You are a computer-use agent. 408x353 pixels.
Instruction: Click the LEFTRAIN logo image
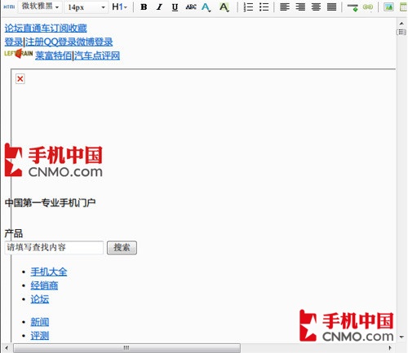tap(19, 53)
